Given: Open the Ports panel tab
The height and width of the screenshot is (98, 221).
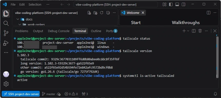Looking at the screenshot, I should [112, 31].
